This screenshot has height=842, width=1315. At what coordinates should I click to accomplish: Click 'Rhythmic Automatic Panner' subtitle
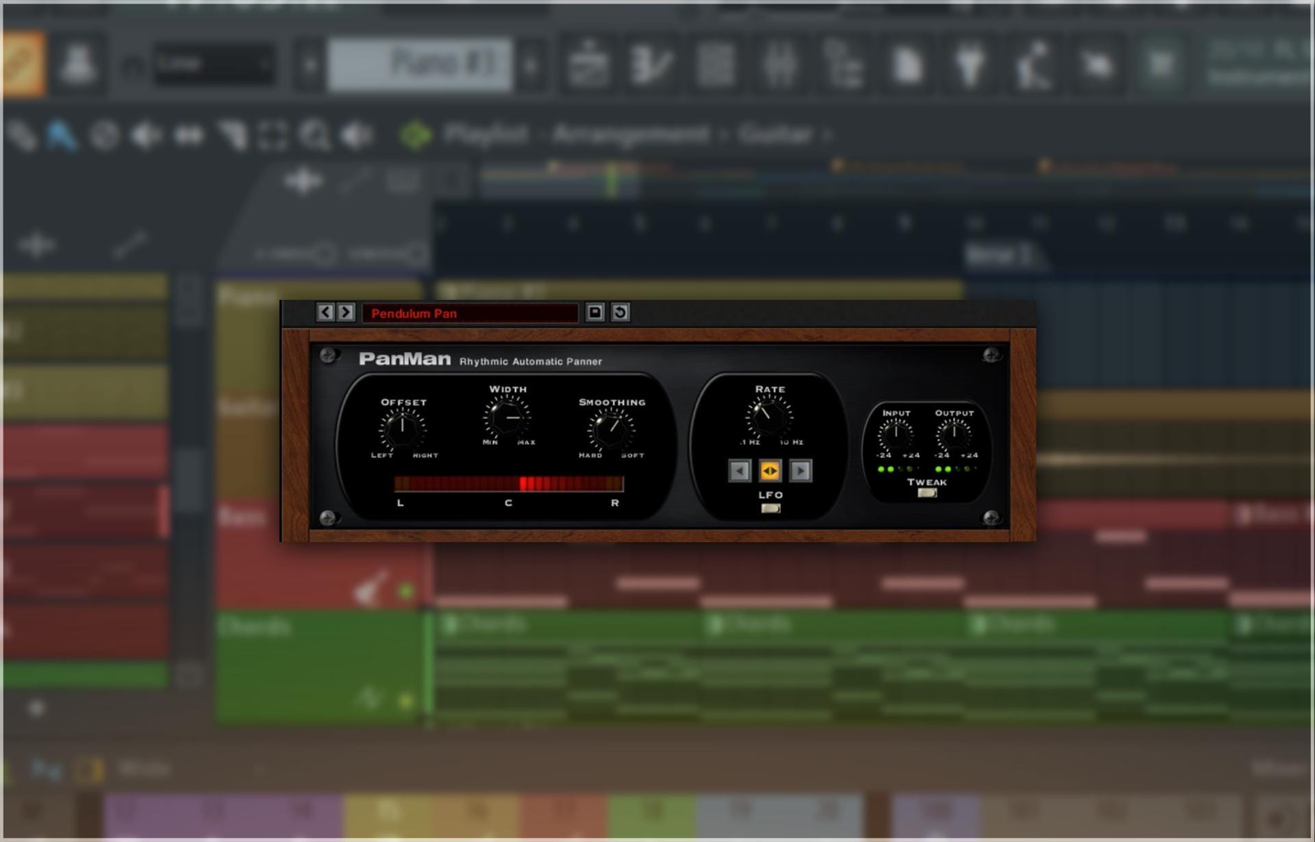[x=530, y=361]
